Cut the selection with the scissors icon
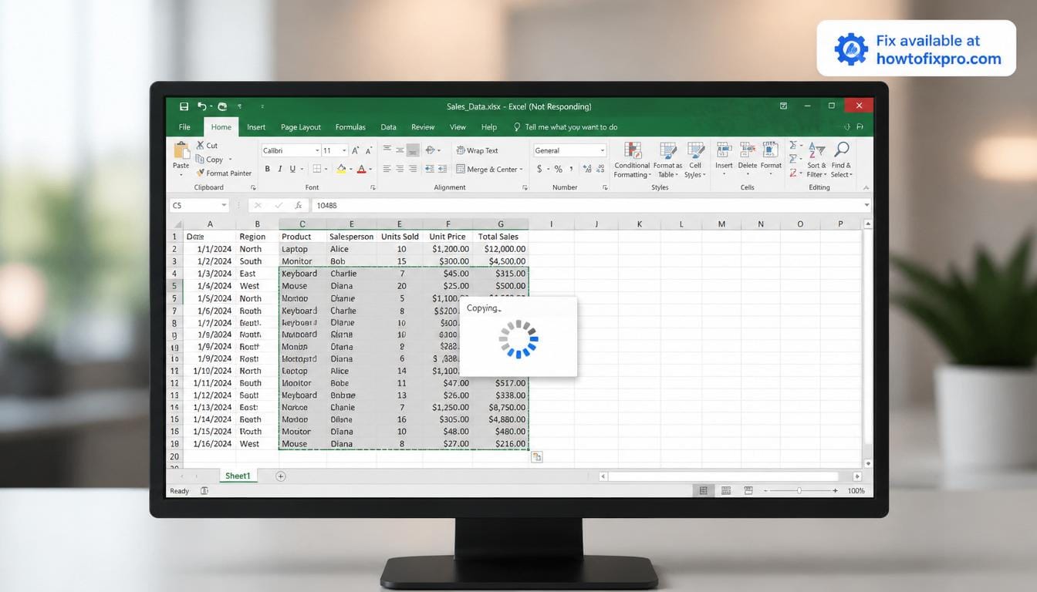1037x592 pixels. tap(201, 145)
